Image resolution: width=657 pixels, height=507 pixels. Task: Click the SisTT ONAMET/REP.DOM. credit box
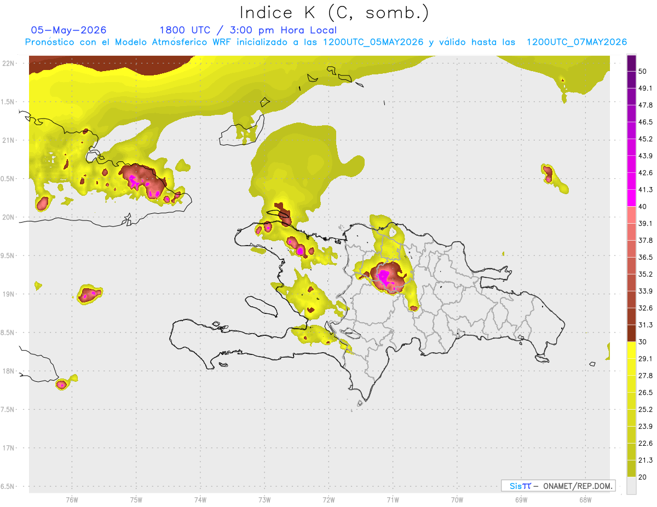pyautogui.click(x=558, y=486)
